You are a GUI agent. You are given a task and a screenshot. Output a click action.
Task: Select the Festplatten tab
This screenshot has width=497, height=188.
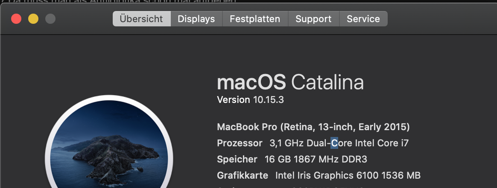[255, 19]
